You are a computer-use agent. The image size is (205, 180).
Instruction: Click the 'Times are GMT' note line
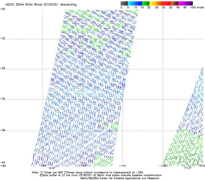88,173
